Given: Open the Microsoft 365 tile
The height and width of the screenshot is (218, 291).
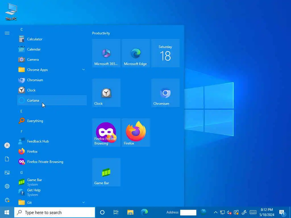Looking at the screenshot, I should point(106,53).
